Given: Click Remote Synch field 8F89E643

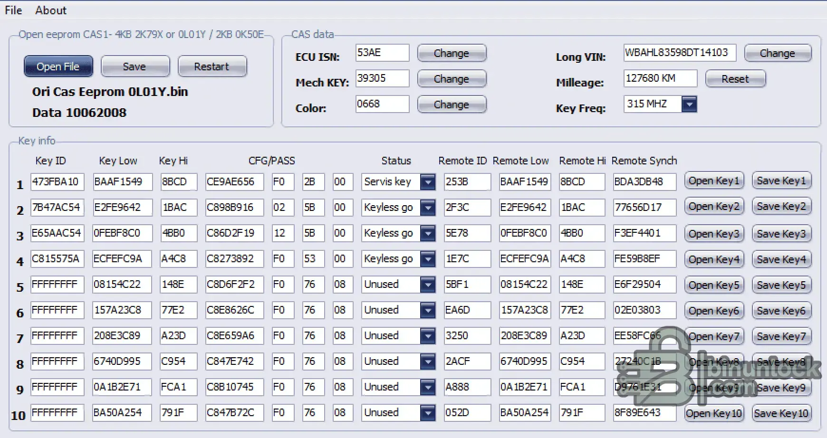Looking at the screenshot, I should tap(644, 413).
